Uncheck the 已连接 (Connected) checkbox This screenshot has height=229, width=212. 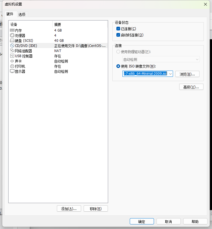(118, 29)
